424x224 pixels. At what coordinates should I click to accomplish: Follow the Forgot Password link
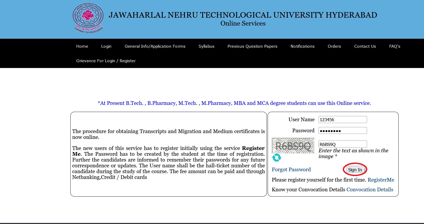pyautogui.click(x=291, y=170)
